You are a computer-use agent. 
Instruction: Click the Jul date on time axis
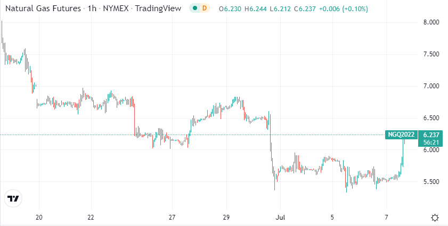point(280,217)
